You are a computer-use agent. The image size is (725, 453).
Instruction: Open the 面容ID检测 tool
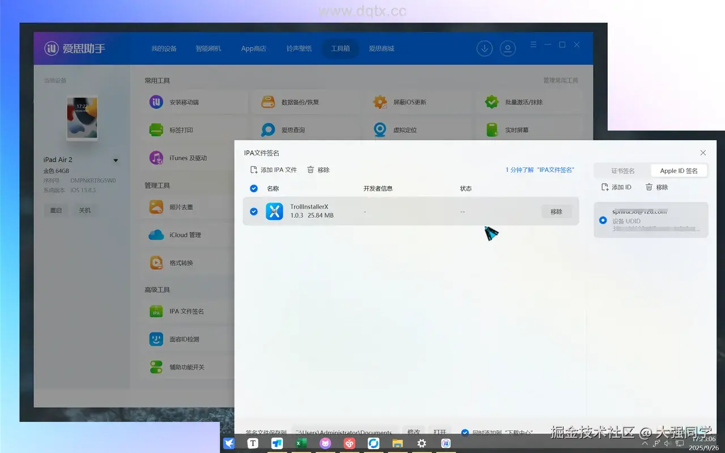click(x=188, y=339)
